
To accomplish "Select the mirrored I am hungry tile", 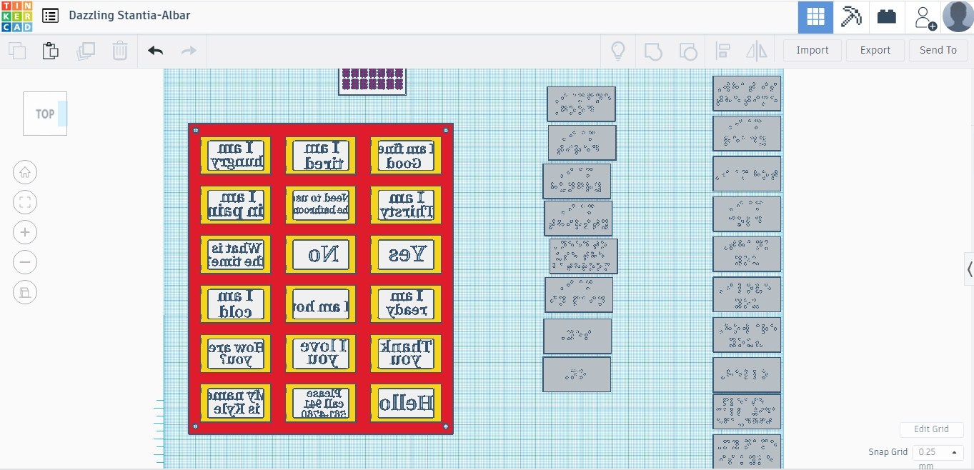I will [236, 155].
